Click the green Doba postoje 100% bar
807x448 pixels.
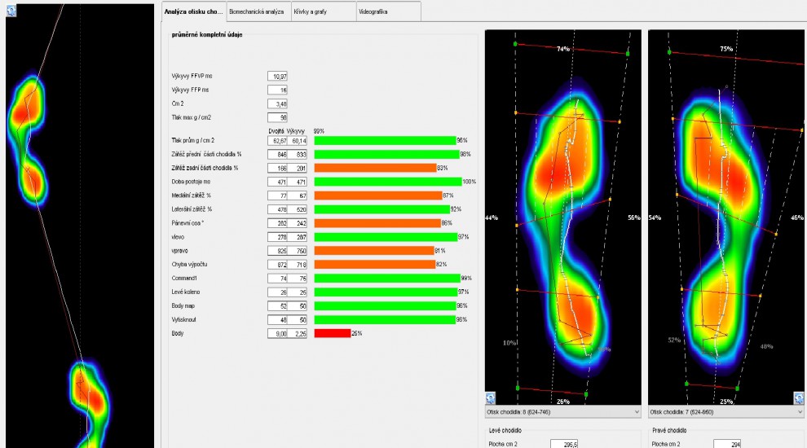(387, 182)
